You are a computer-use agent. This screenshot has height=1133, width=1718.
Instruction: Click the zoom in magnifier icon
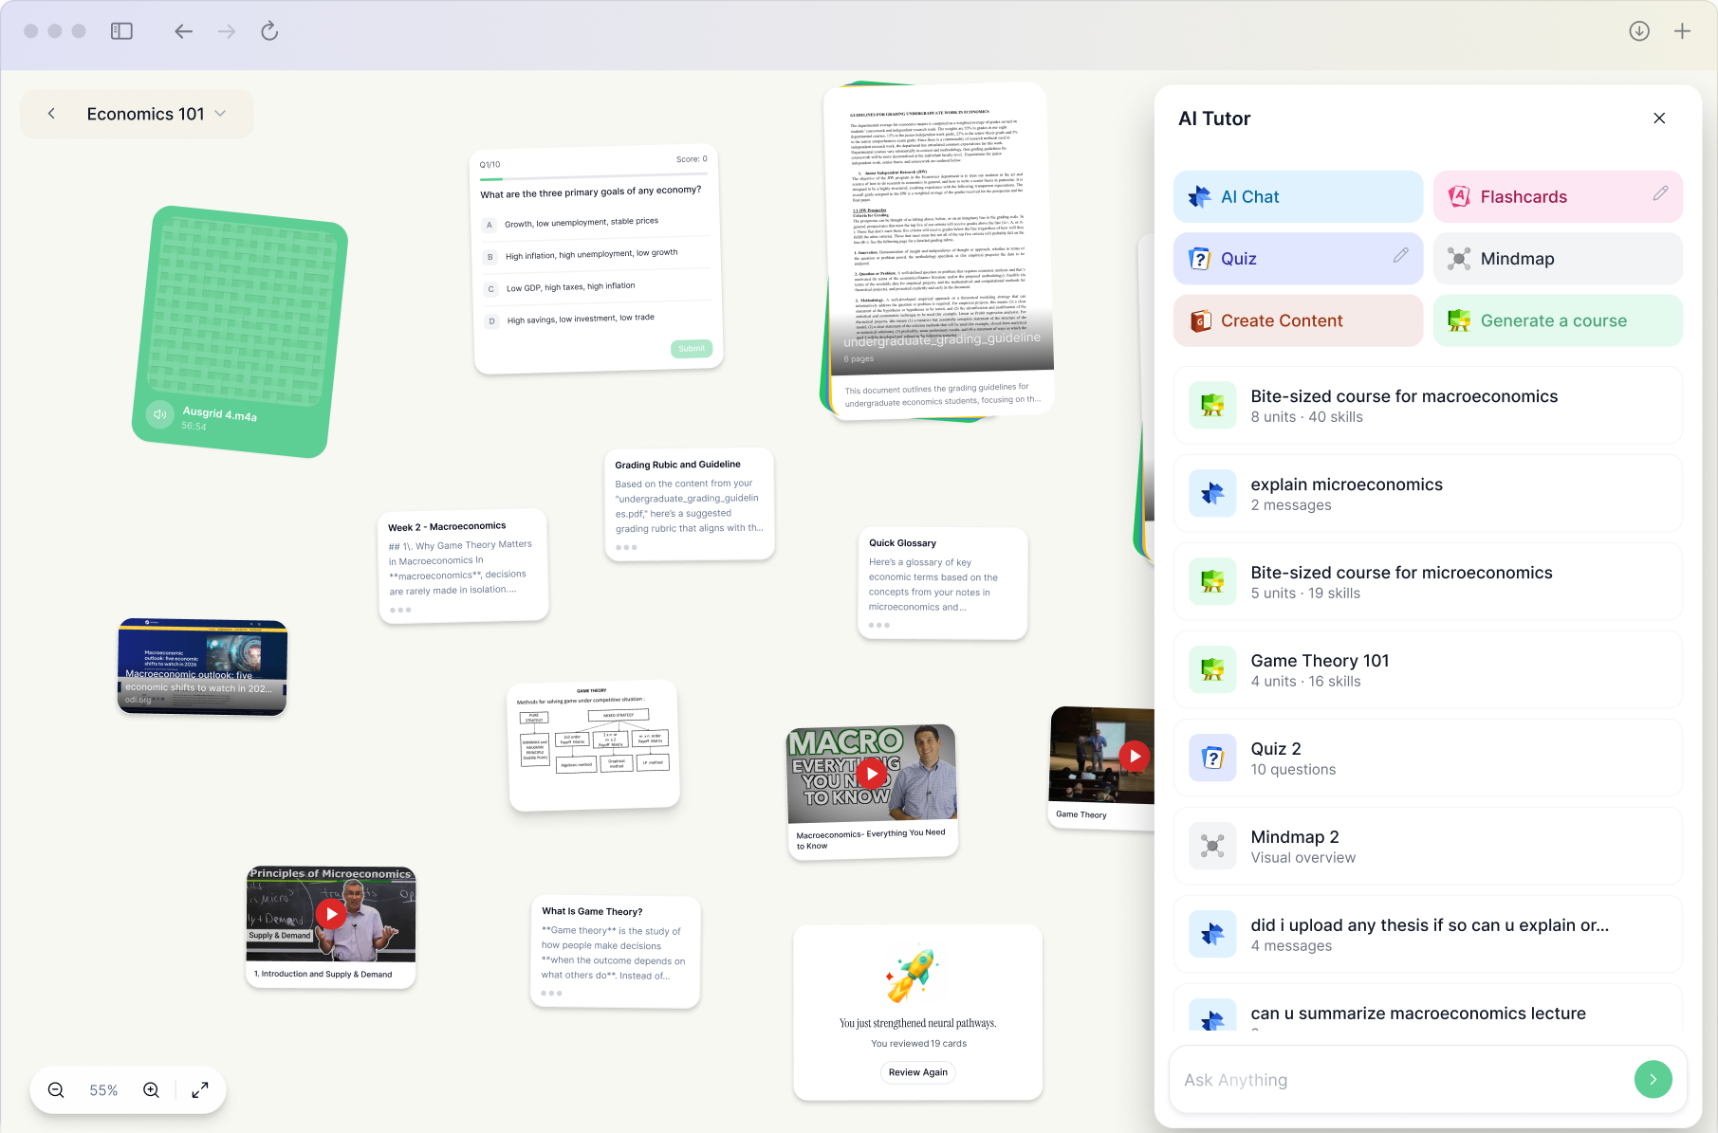point(151,1090)
